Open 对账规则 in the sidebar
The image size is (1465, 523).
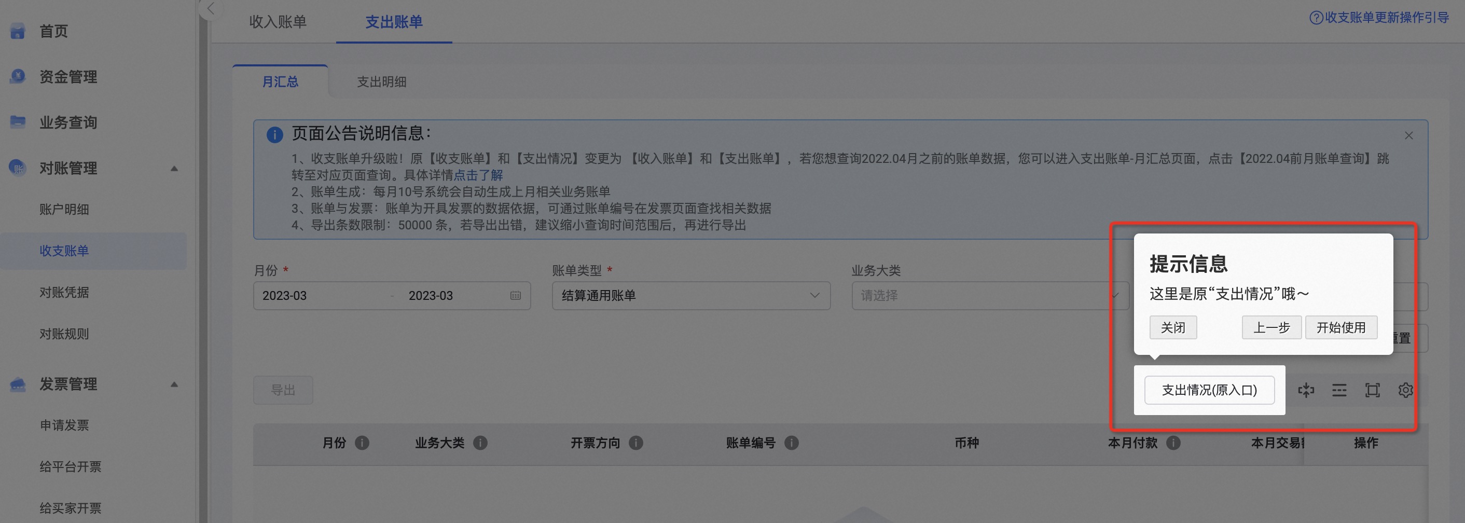coord(64,334)
